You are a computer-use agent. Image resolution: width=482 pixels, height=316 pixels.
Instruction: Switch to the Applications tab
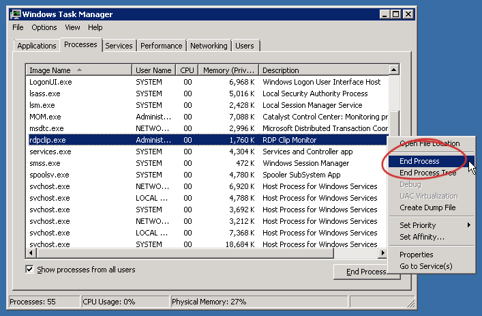coord(37,46)
